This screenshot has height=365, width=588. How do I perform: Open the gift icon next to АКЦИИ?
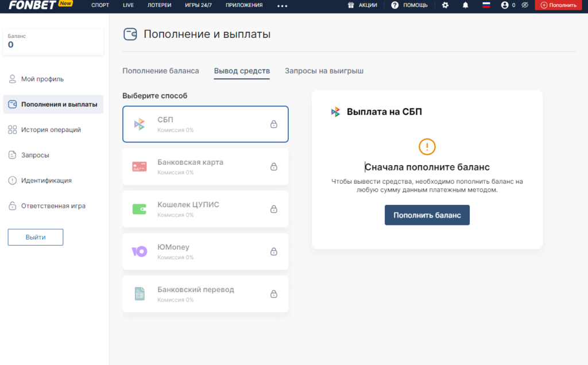pyautogui.click(x=351, y=5)
